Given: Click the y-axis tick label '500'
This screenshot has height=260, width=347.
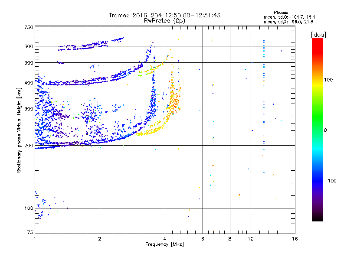Looking at the screenshot, I should [x=29, y=63].
